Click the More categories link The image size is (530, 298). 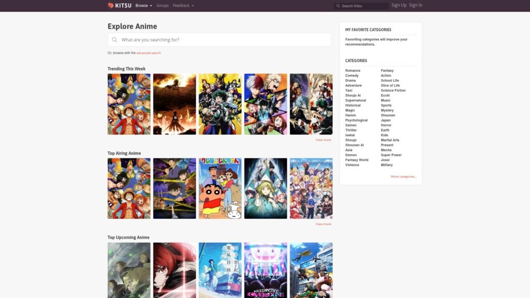click(403, 176)
